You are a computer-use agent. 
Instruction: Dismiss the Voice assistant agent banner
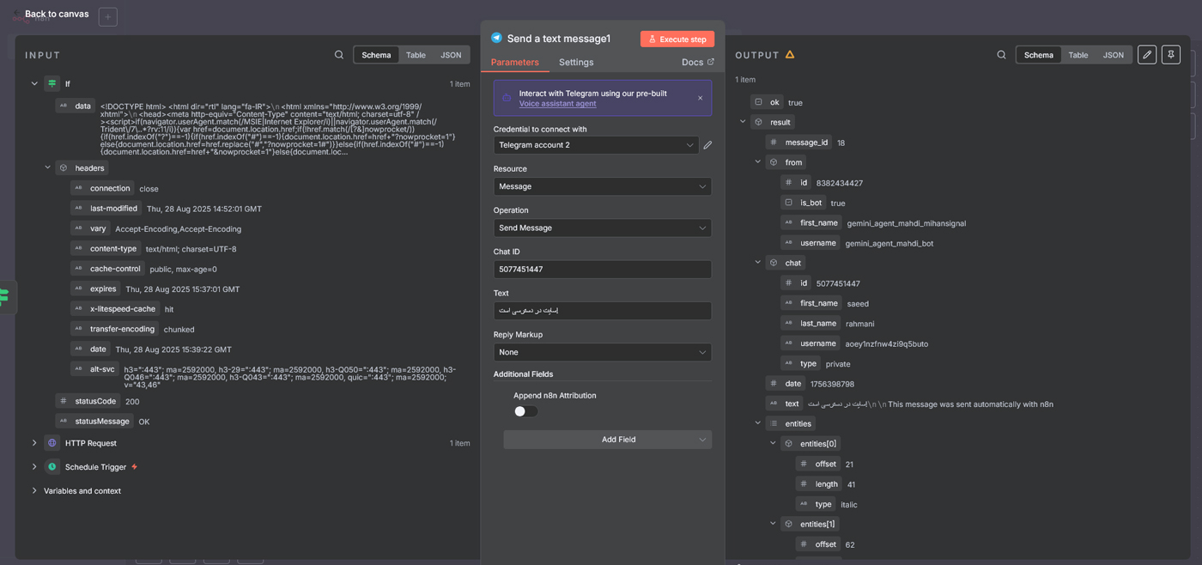(x=700, y=98)
